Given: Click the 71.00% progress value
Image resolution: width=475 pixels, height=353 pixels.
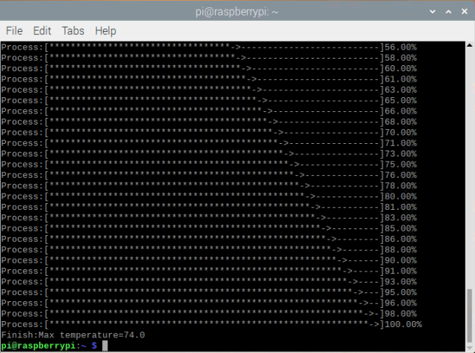Looking at the screenshot, I should [x=400, y=143].
